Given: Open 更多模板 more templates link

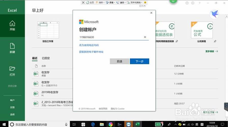Looking at the screenshot, I should point(212,51).
